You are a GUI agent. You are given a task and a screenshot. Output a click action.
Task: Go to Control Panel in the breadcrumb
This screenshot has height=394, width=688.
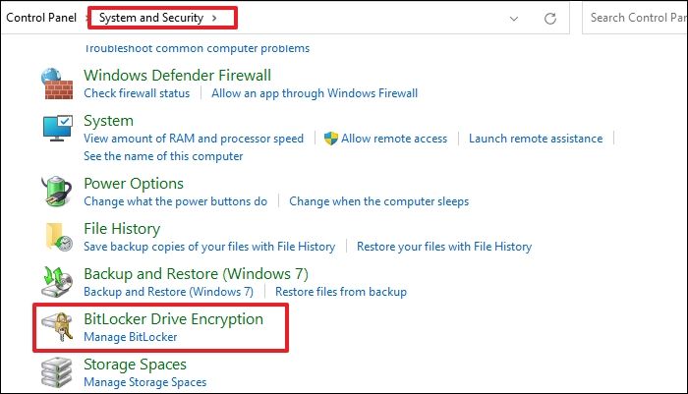(x=42, y=18)
